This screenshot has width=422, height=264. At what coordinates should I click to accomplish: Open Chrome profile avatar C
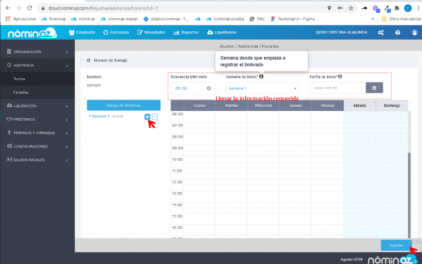tap(408, 8)
